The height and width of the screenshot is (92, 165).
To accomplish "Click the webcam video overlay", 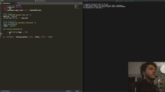I will tap(146, 77).
